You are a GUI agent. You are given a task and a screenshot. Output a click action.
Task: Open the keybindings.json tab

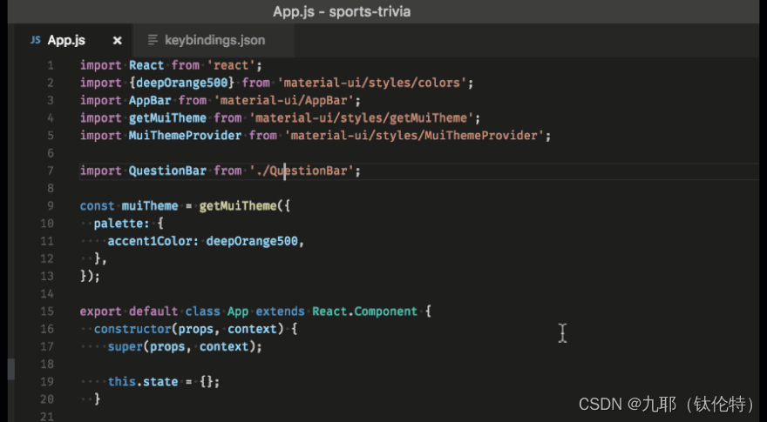(214, 41)
